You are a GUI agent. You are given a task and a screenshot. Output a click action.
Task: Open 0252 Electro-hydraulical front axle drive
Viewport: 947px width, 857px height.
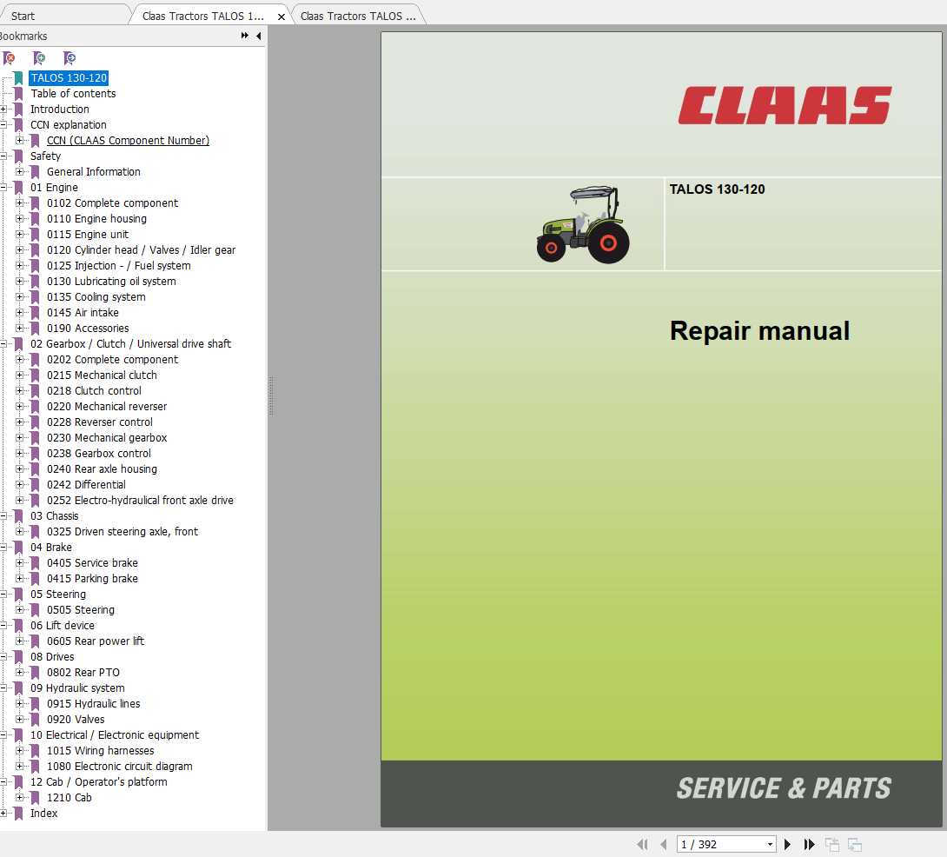pos(140,501)
